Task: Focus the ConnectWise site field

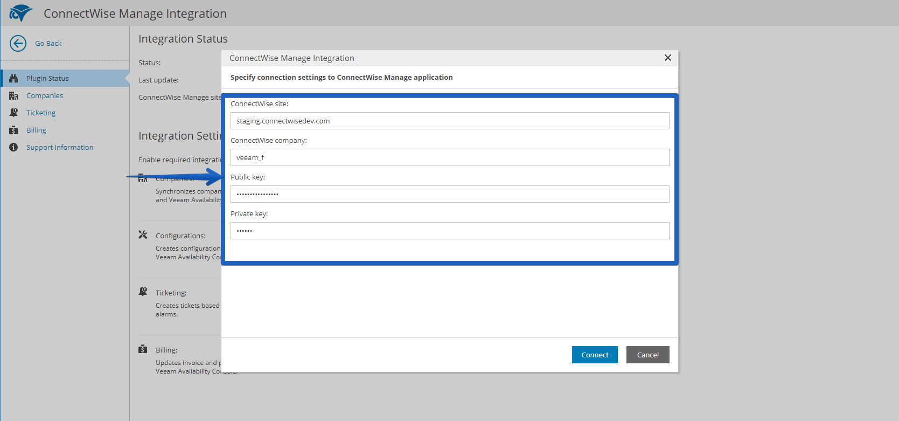Action: (450, 121)
